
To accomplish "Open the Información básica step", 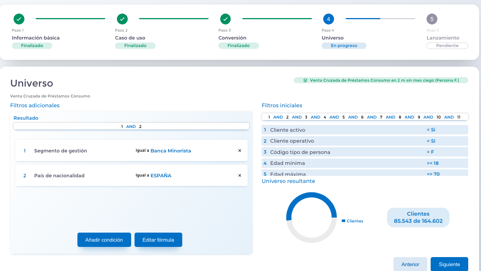I will tap(36, 38).
